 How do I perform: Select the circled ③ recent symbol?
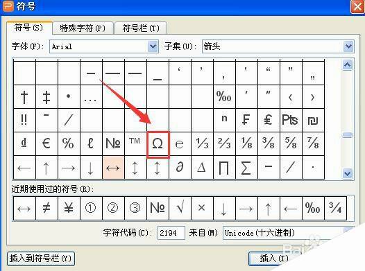pyautogui.click(x=135, y=208)
